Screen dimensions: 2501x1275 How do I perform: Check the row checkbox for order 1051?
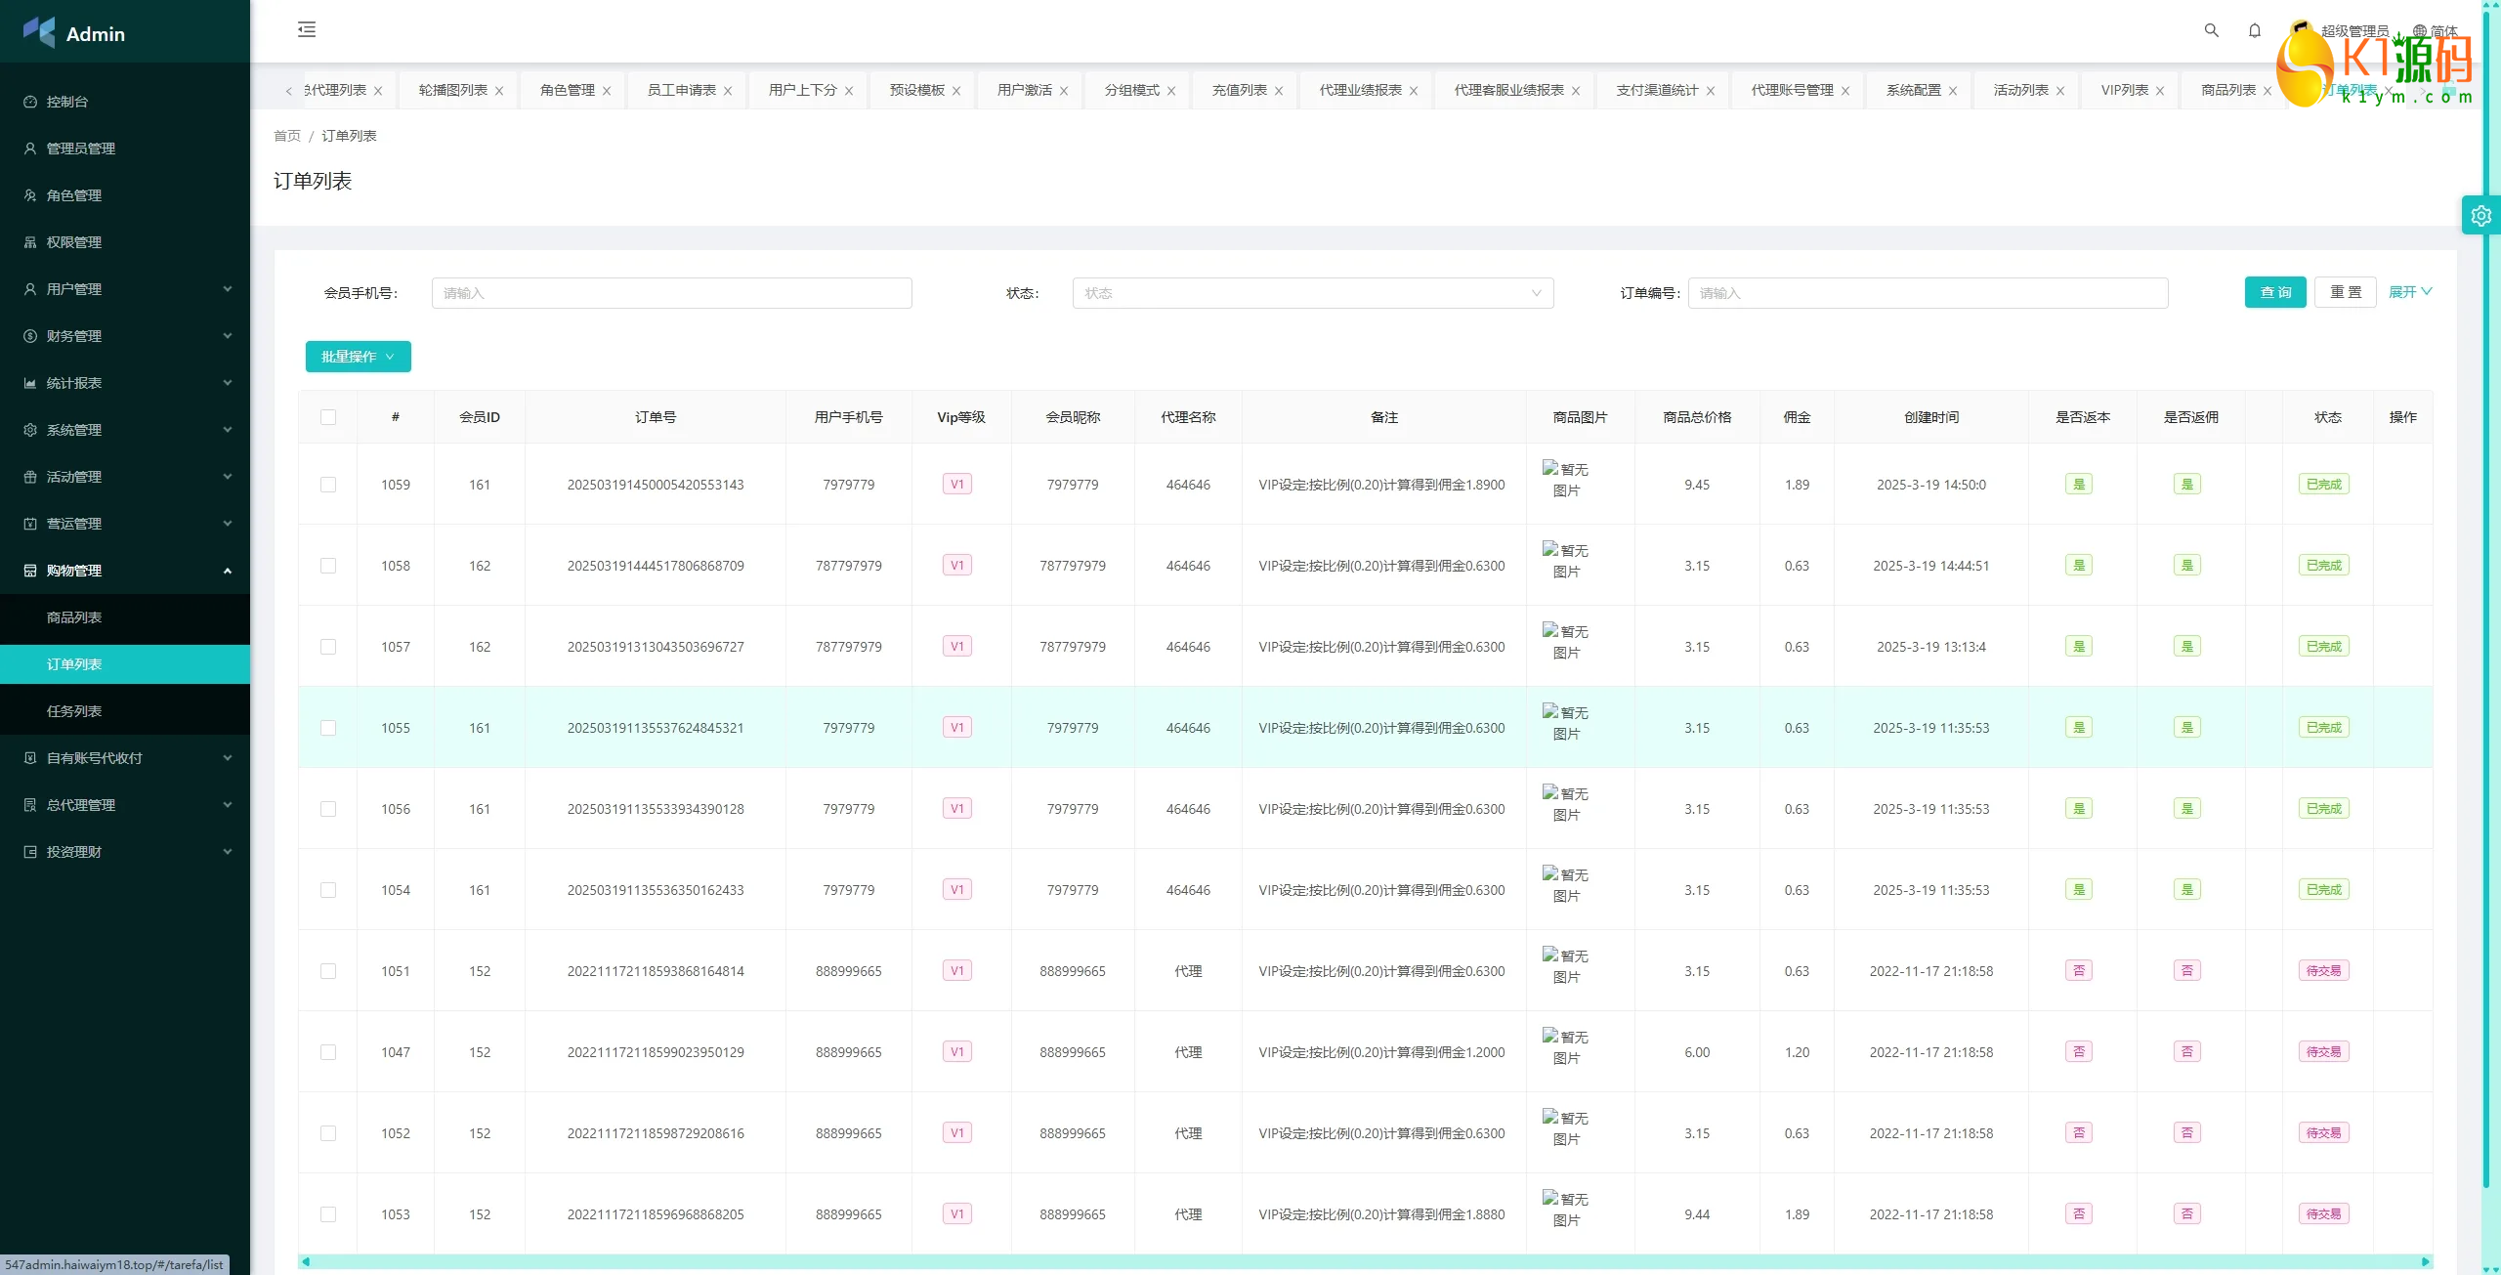click(x=328, y=971)
